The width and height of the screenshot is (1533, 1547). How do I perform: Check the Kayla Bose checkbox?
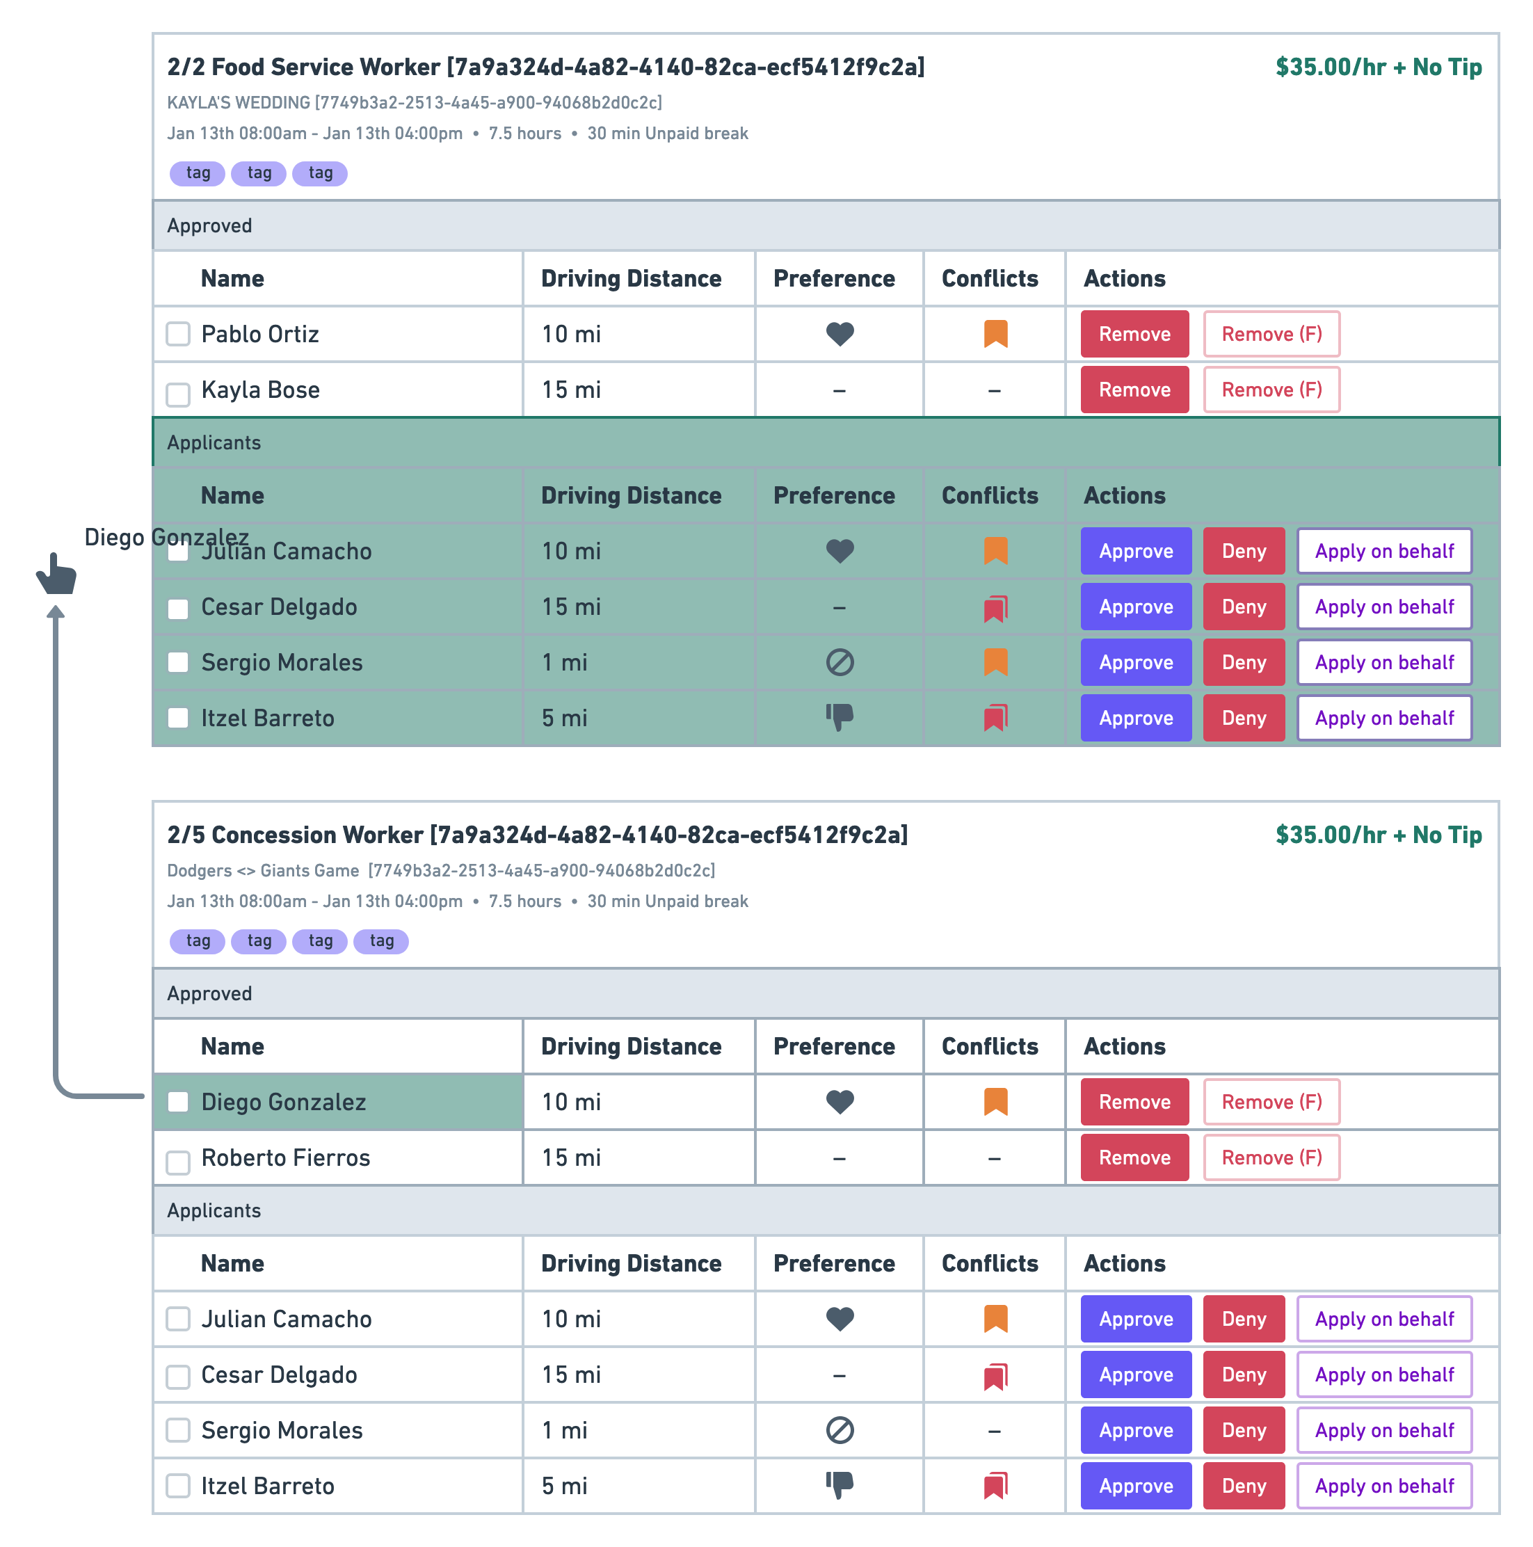tap(178, 394)
